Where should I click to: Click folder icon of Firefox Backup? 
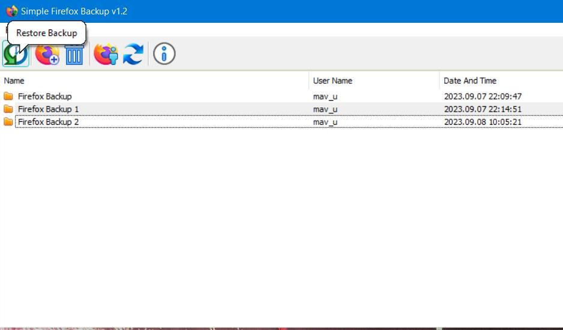click(8, 96)
